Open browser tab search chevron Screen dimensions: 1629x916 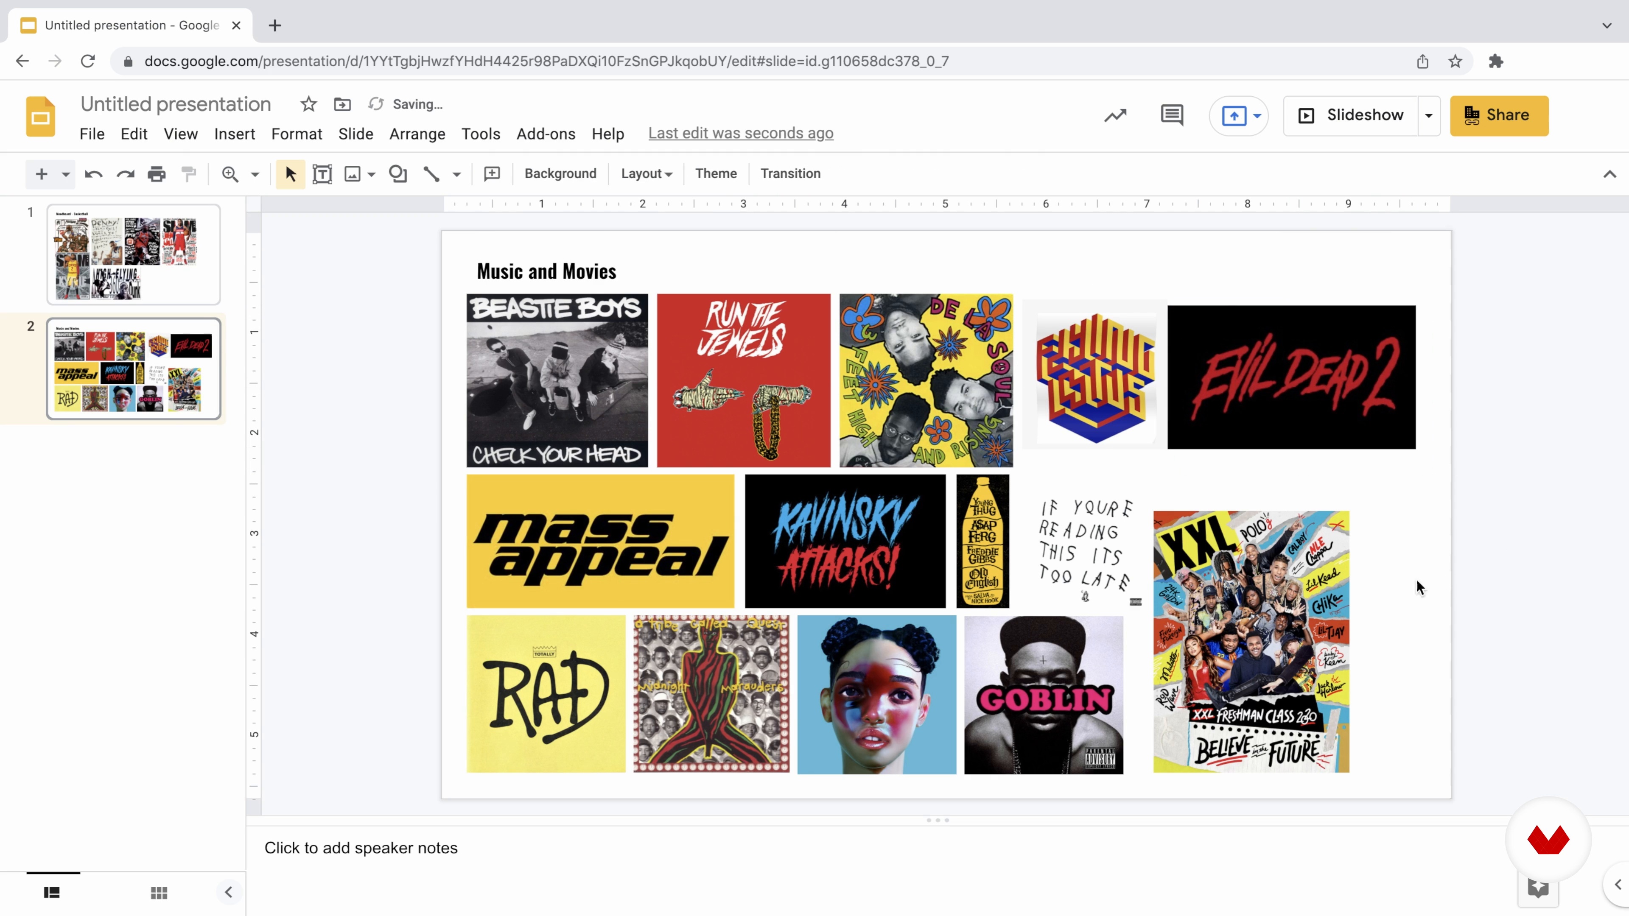click(1607, 26)
